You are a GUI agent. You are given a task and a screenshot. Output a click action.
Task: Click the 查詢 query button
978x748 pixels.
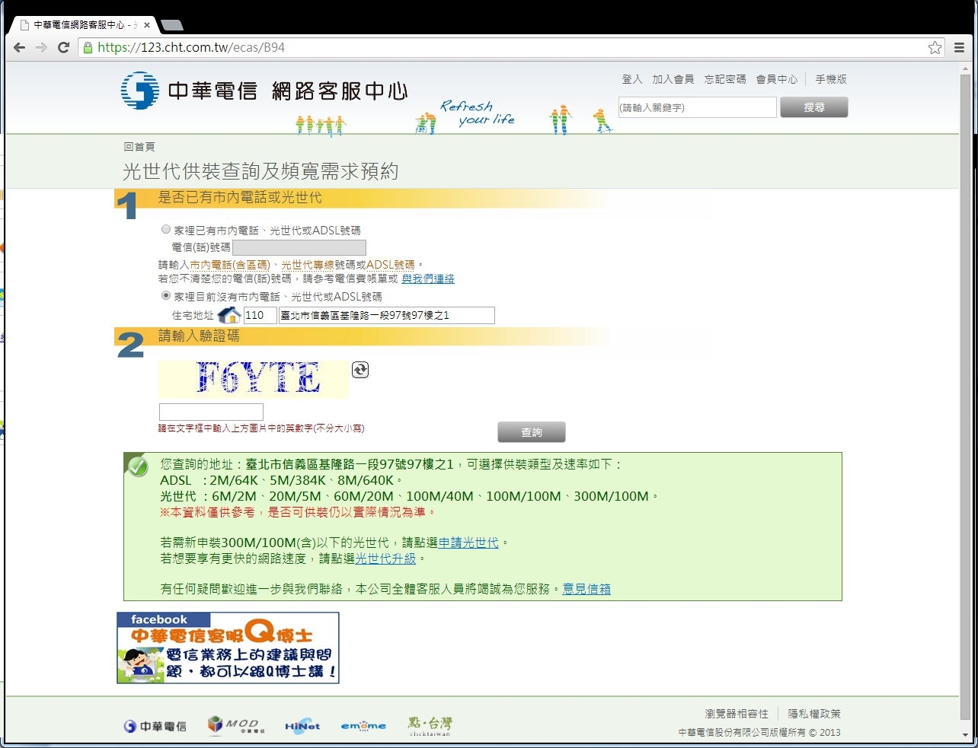click(532, 432)
